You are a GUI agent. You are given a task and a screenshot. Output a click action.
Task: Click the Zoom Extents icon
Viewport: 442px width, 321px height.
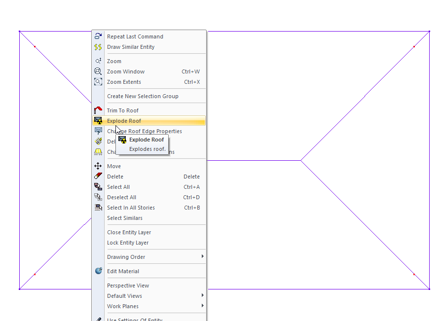click(x=98, y=82)
